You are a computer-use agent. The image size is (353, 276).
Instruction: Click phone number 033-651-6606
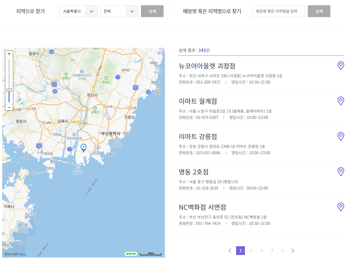click(x=208, y=153)
